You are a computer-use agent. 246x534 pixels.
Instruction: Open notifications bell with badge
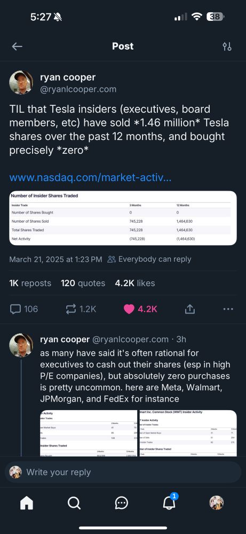click(x=169, y=501)
